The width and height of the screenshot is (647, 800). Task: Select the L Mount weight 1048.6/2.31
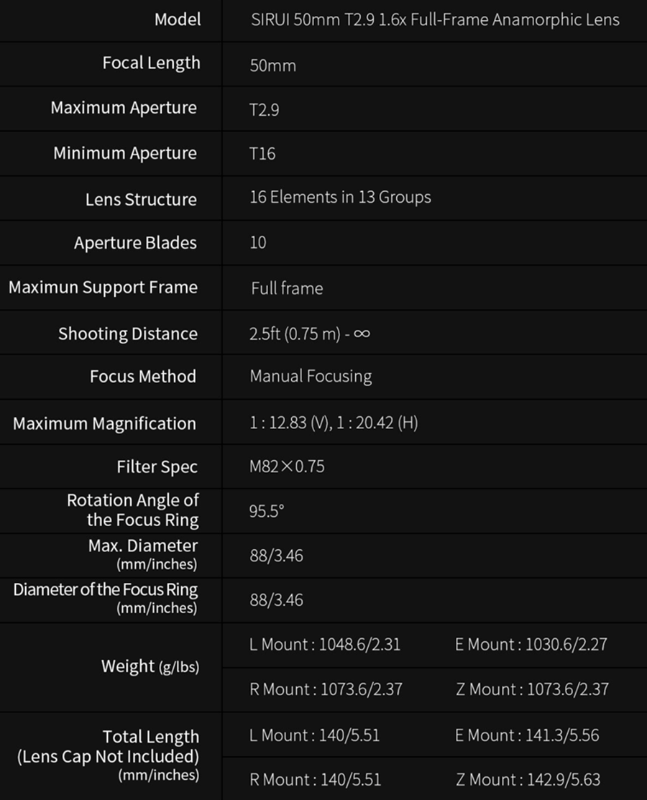(325, 645)
